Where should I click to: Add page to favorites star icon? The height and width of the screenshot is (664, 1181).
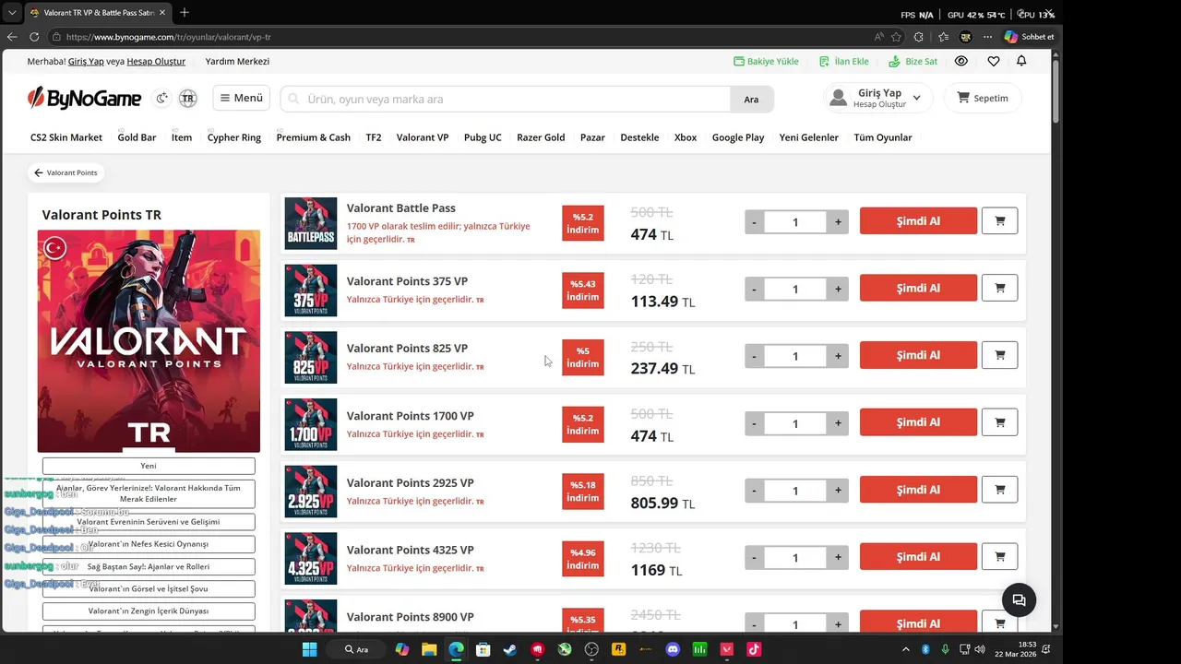tap(897, 37)
